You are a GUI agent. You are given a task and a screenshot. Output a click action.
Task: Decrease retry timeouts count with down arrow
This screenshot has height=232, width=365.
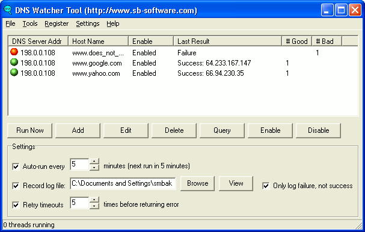(94, 206)
